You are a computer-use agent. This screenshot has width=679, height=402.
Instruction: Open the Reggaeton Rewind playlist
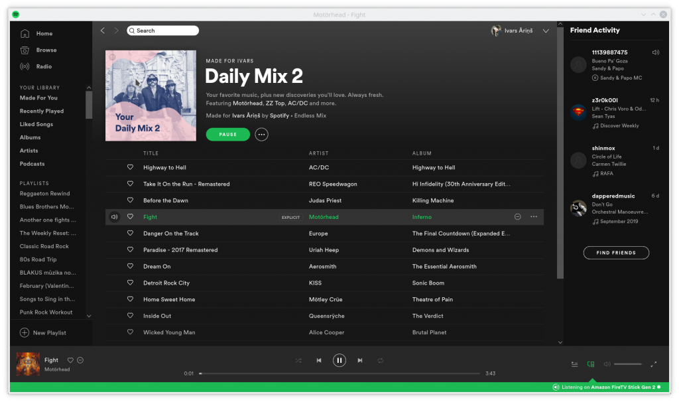44,194
